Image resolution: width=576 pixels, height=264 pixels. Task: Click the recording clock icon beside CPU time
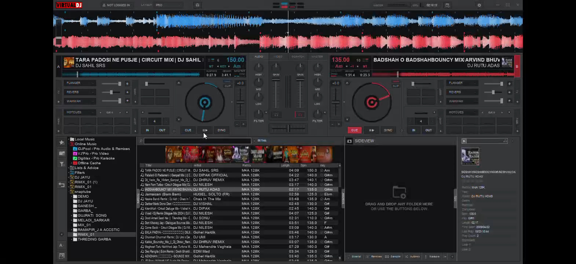(447, 5)
